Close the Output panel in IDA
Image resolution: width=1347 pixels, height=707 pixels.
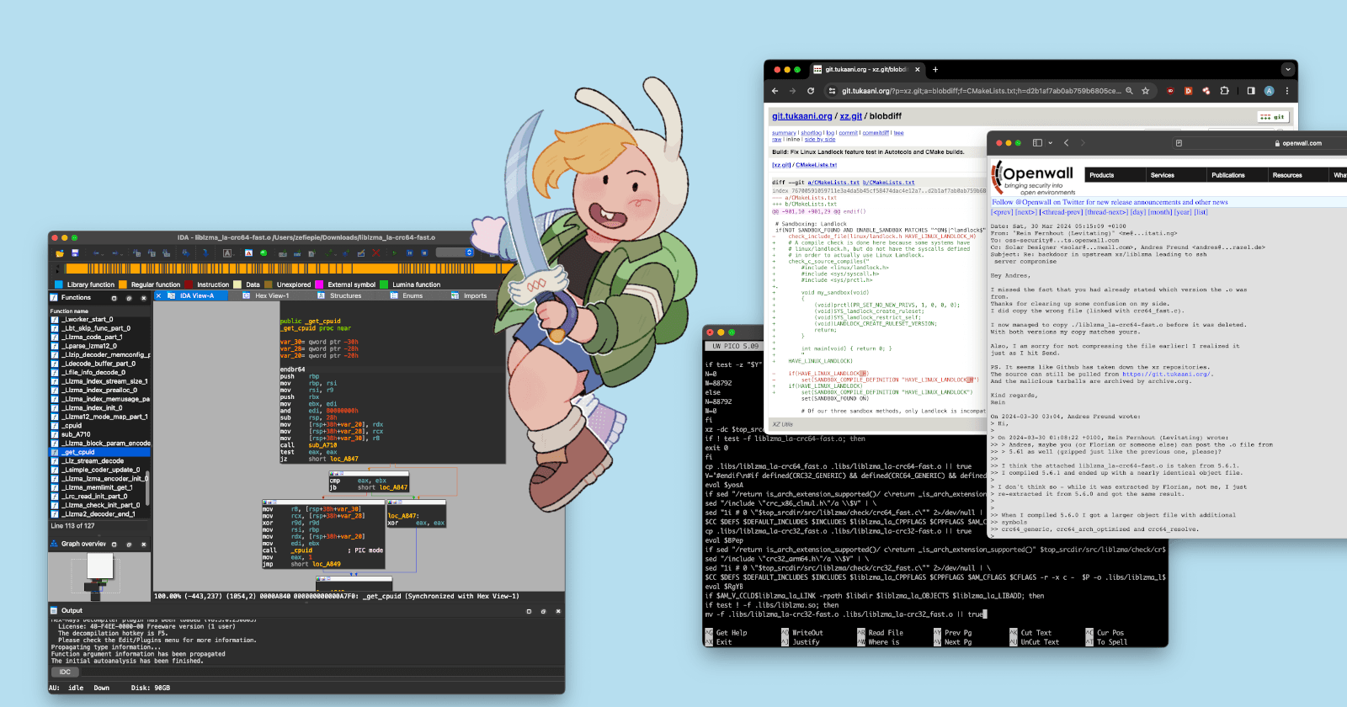(558, 611)
